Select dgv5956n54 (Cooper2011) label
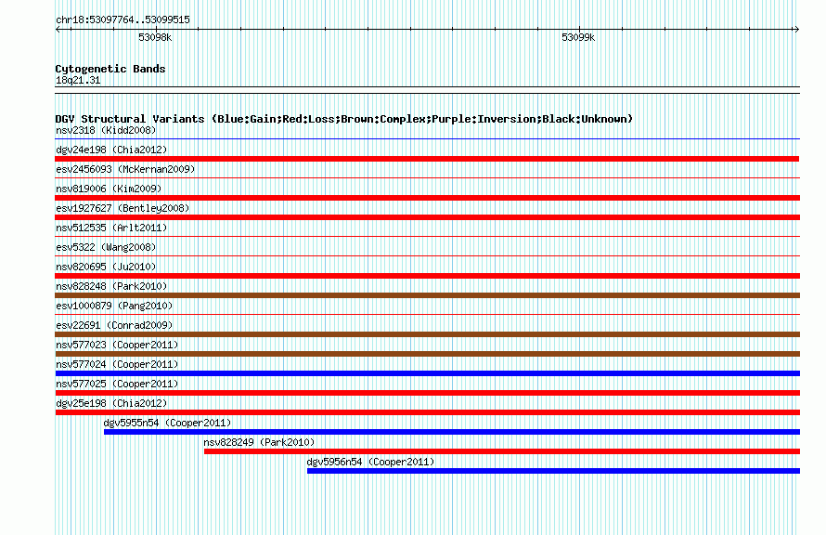 click(371, 462)
